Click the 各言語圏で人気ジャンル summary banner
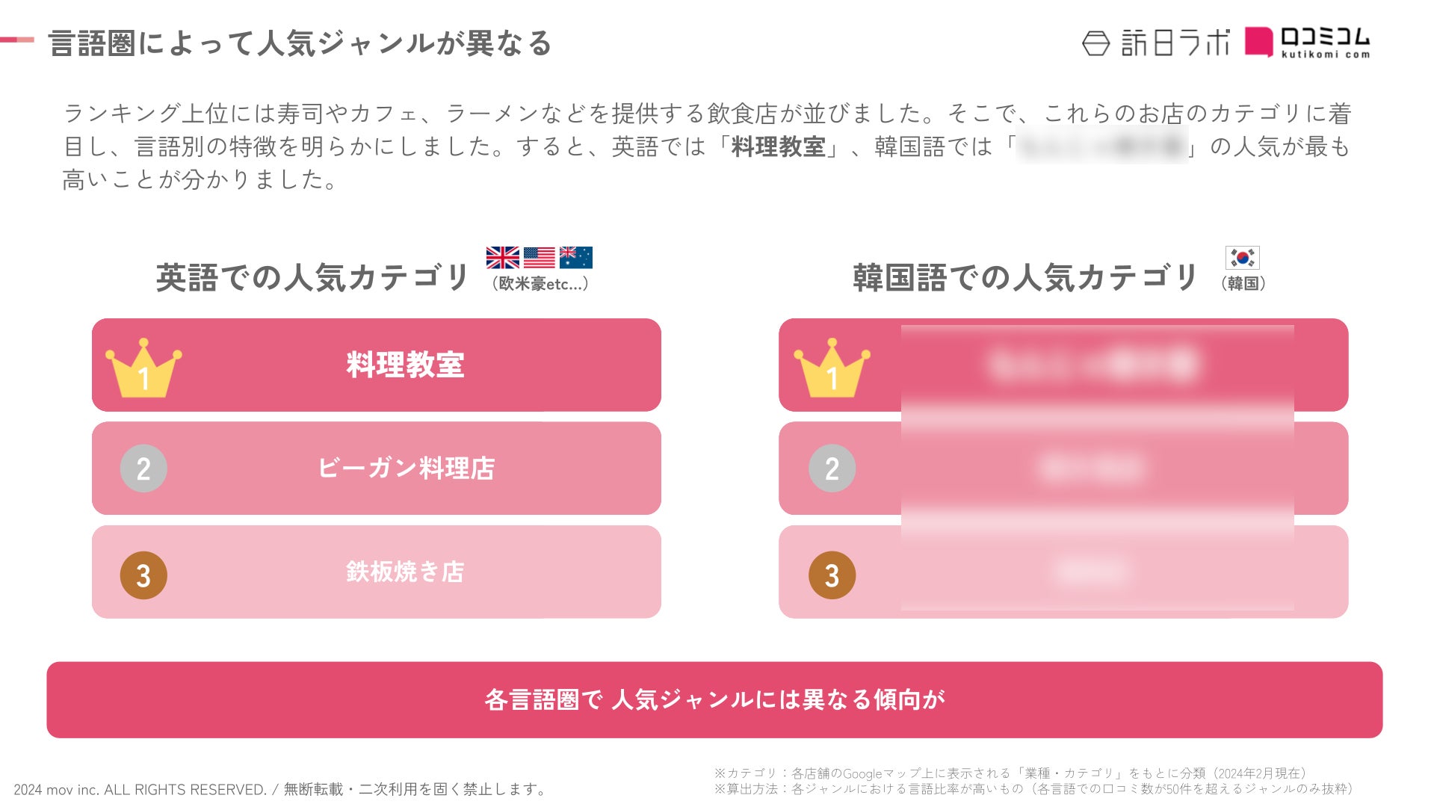This screenshot has height=807, width=1434. 714,699
